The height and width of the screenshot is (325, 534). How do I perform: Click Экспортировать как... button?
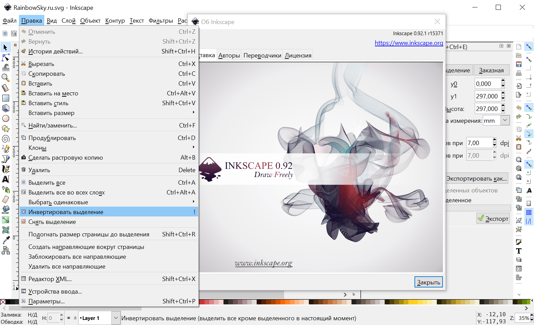click(477, 179)
